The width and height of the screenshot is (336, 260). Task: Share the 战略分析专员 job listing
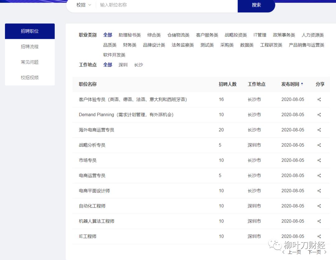point(319,145)
